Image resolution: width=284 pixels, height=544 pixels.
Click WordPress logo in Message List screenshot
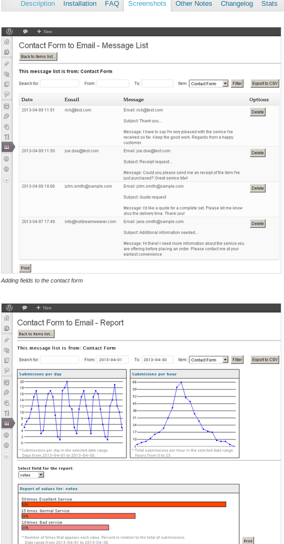(x=9, y=32)
